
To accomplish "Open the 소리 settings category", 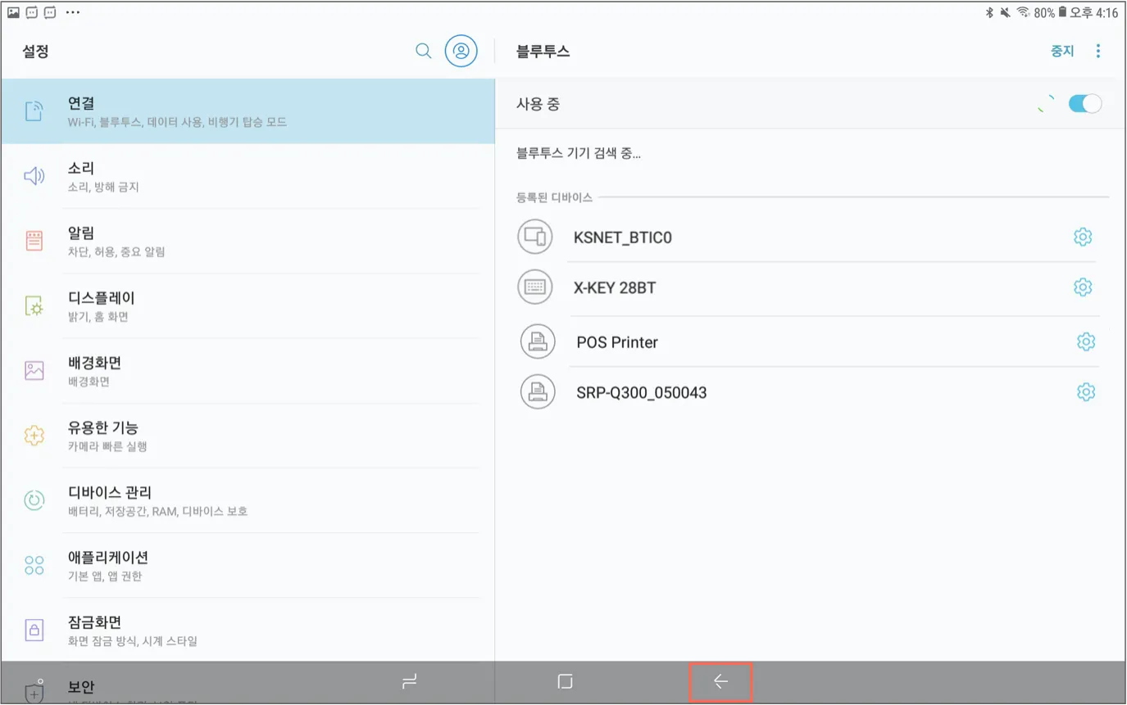I will pyautogui.click(x=248, y=176).
